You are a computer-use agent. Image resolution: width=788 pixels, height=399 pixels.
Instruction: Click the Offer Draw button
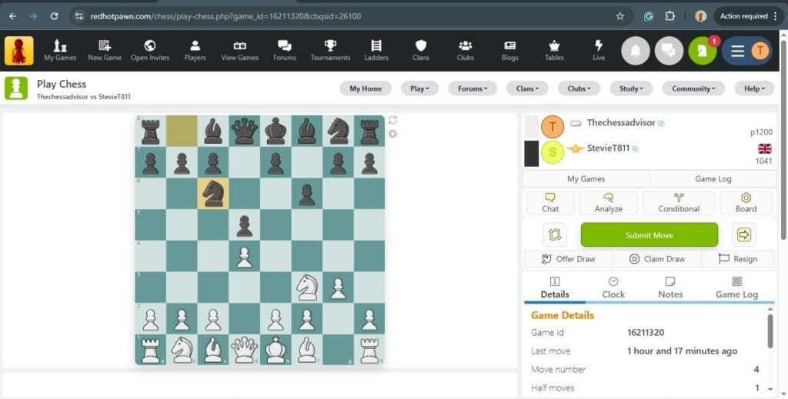(568, 259)
